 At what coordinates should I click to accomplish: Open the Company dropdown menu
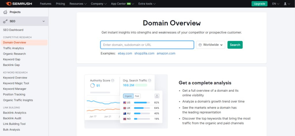(99, 4)
